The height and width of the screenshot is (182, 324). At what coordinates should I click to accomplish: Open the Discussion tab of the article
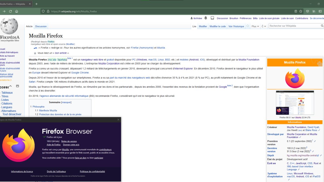point(41,26)
